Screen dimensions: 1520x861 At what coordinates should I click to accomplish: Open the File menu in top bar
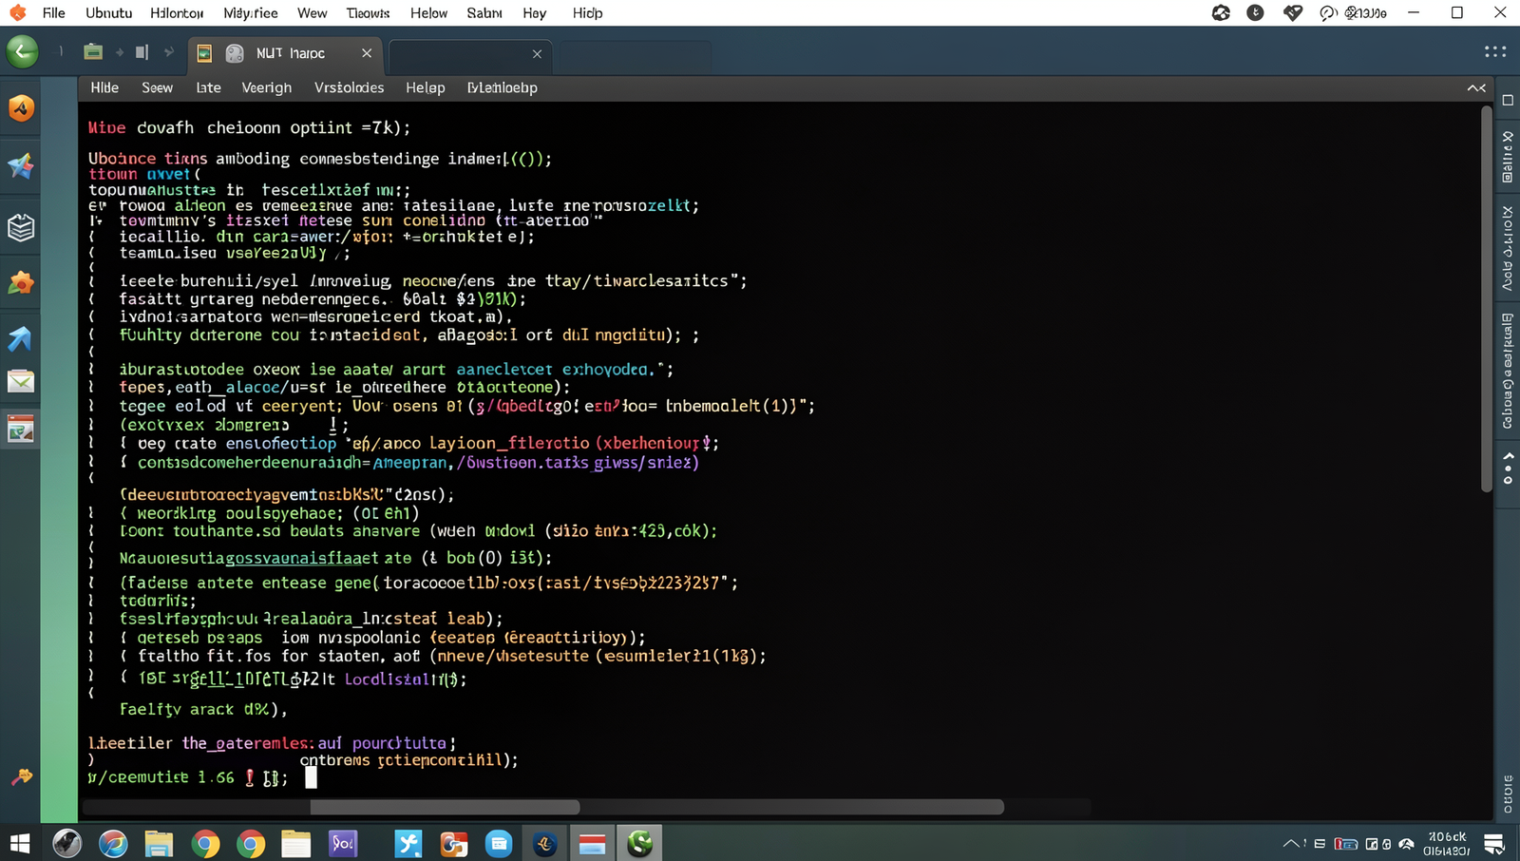[x=54, y=13]
